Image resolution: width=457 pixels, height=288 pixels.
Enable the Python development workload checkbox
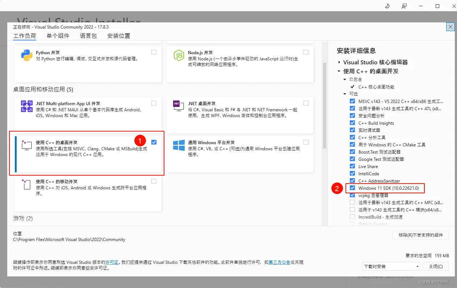[154, 52]
